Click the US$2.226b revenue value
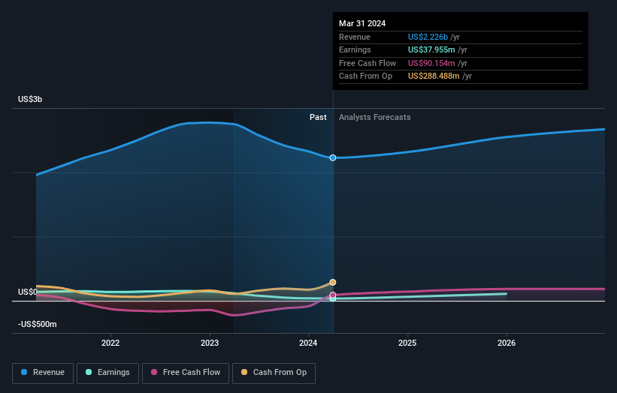This screenshot has height=393, width=617. (428, 37)
